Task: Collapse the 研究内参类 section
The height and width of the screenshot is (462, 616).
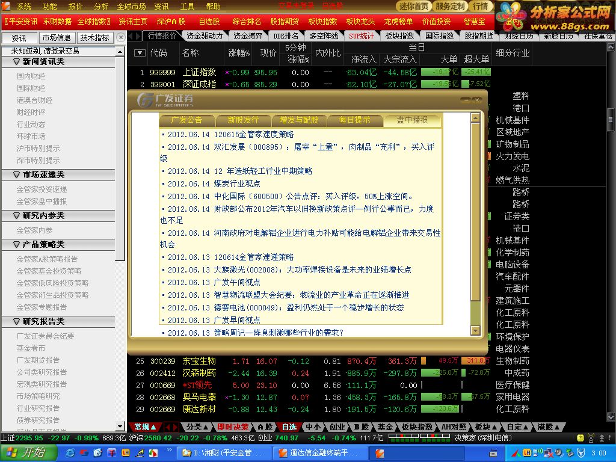Action: [16, 216]
